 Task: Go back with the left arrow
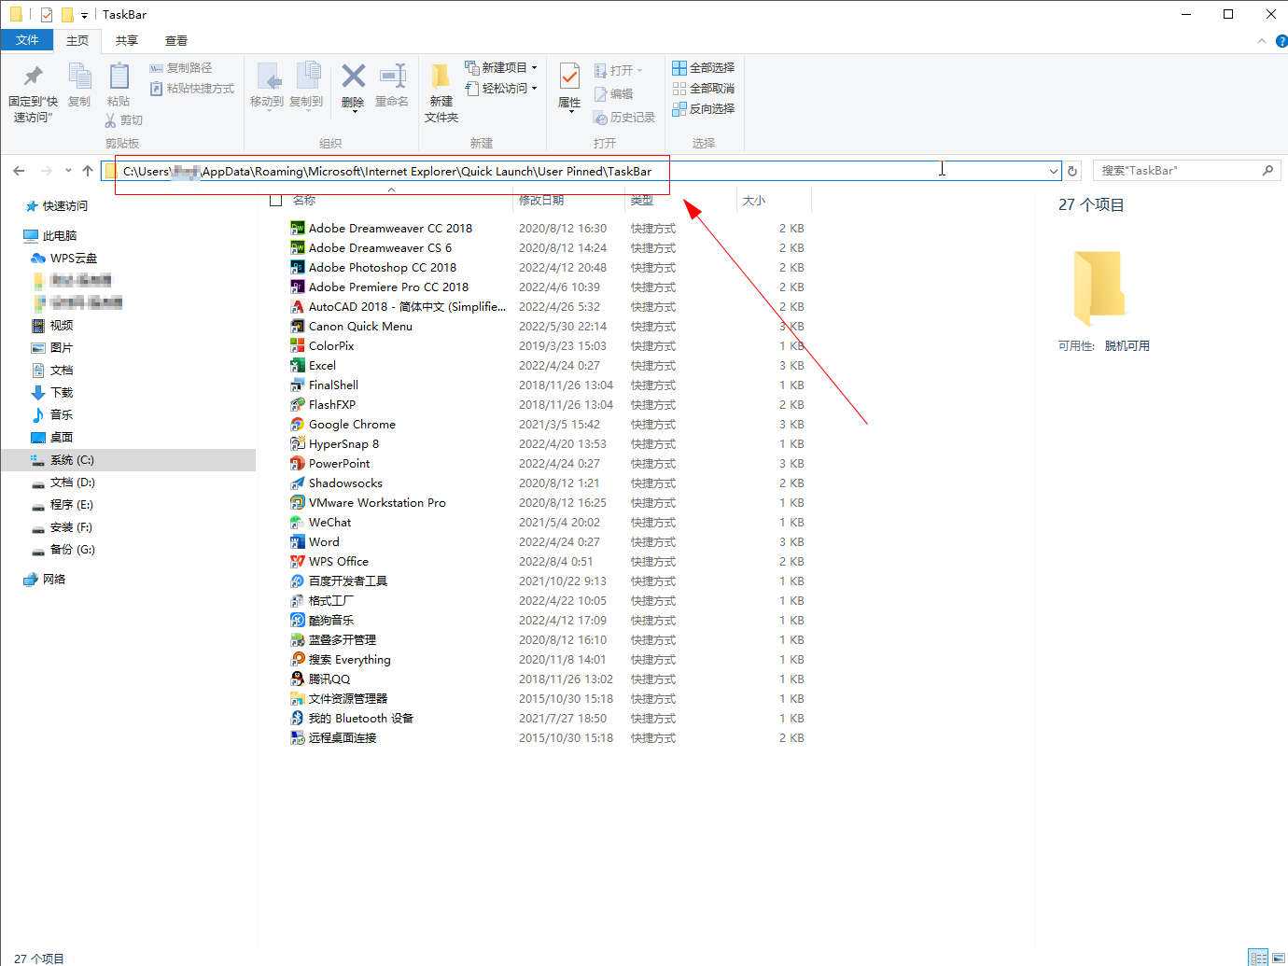click(19, 171)
